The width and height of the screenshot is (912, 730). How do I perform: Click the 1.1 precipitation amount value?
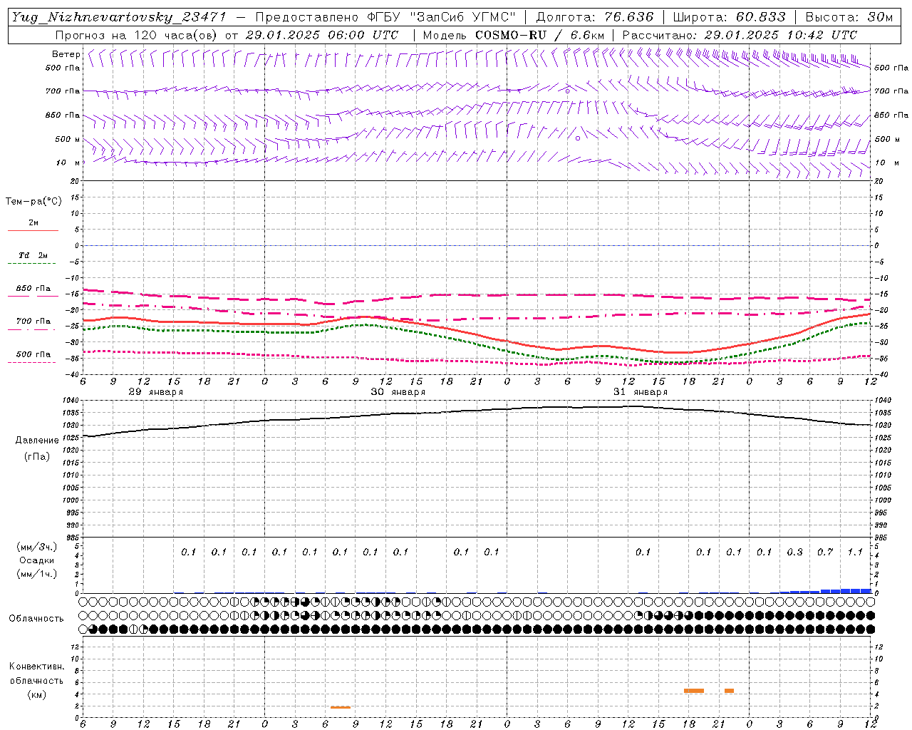[855, 552]
